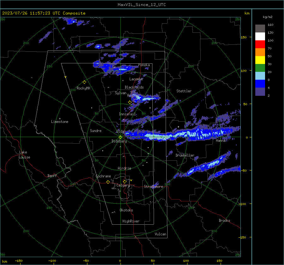Click the yellow radar site marker near Didsbury

point(121,137)
